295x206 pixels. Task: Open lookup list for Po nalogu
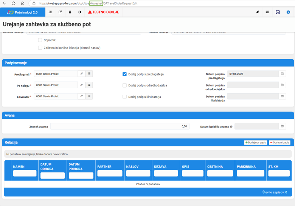(89, 85)
